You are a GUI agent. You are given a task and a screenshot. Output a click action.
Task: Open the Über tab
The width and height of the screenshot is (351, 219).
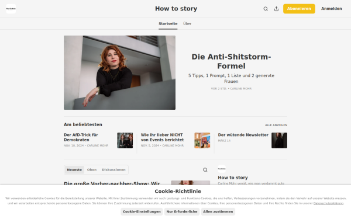(187, 24)
